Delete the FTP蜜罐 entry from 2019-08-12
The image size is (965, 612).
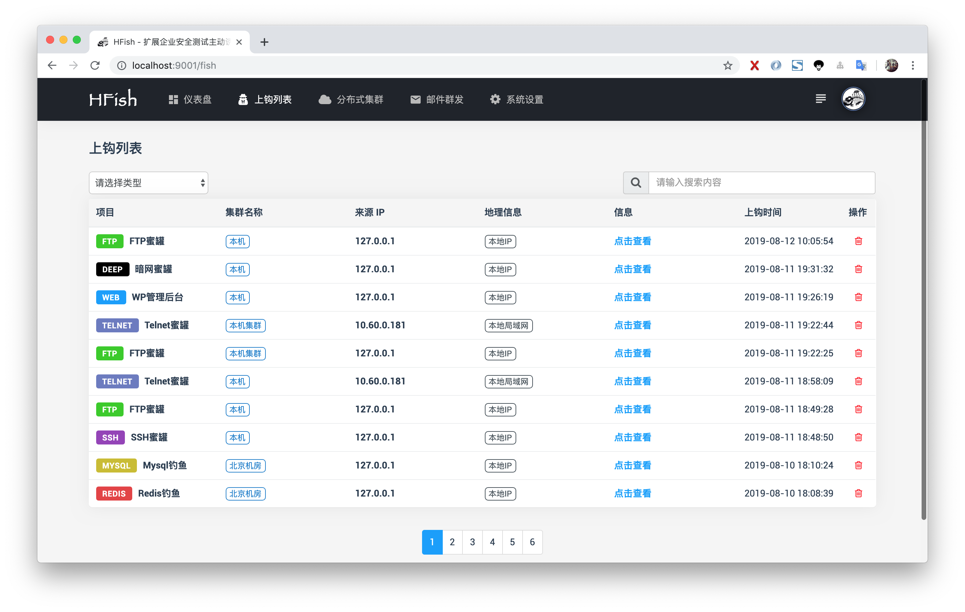click(x=858, y=241)
